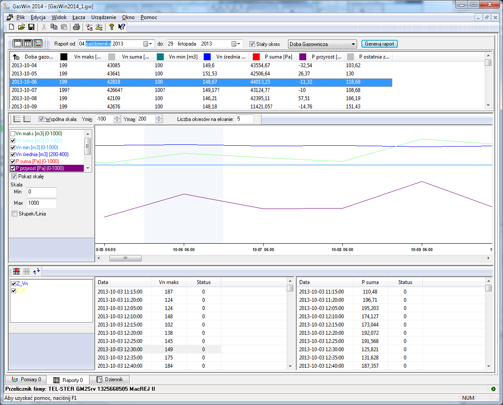Click the red P suma color swatch

coord(256,57)
